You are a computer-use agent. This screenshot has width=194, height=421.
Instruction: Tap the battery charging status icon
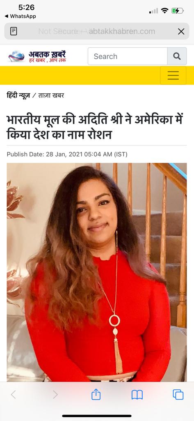178,11
